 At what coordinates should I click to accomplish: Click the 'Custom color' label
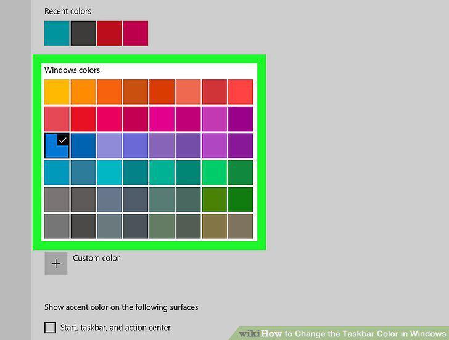tap(96, 258)
